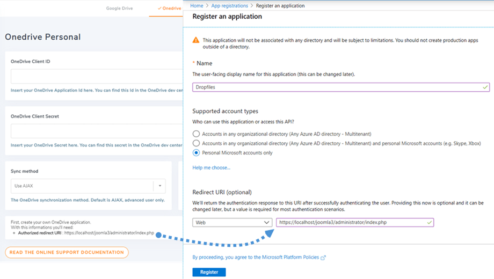
Task: Click the external link icon beside Platform Policies
Action: click(x=323, y=258)
